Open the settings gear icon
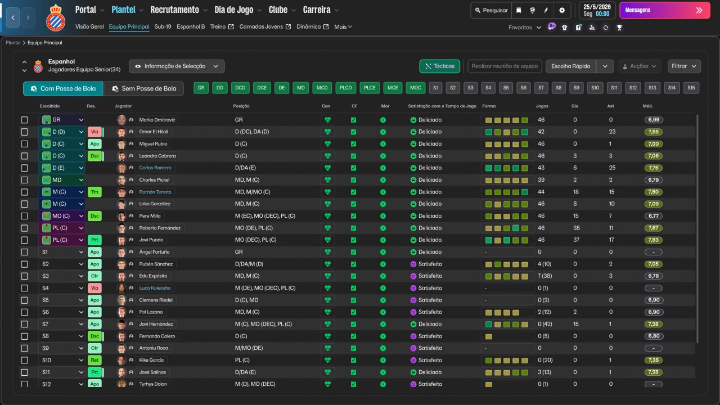Screen dimensions: 720x405 coord(561,10)
